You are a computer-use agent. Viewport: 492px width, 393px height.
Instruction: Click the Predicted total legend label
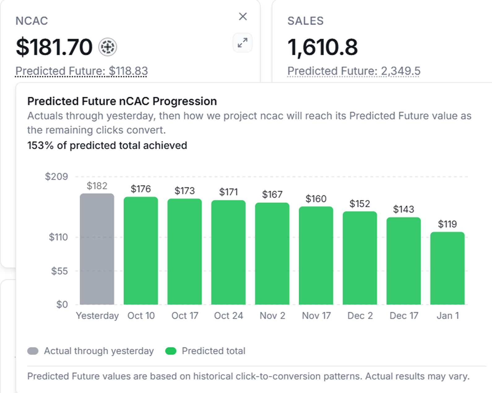point(214,351)
